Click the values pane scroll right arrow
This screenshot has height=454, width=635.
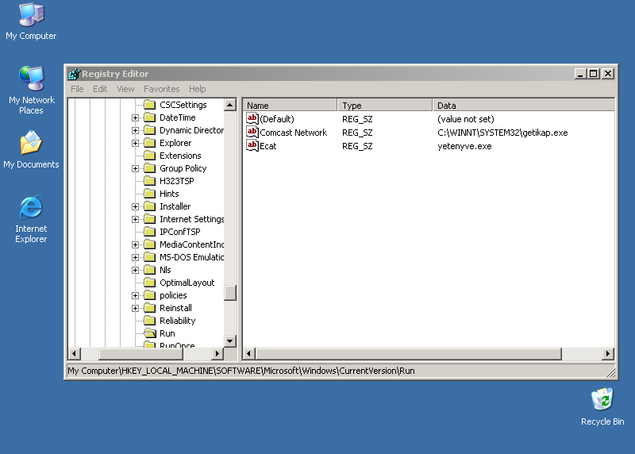click(608, 353)
